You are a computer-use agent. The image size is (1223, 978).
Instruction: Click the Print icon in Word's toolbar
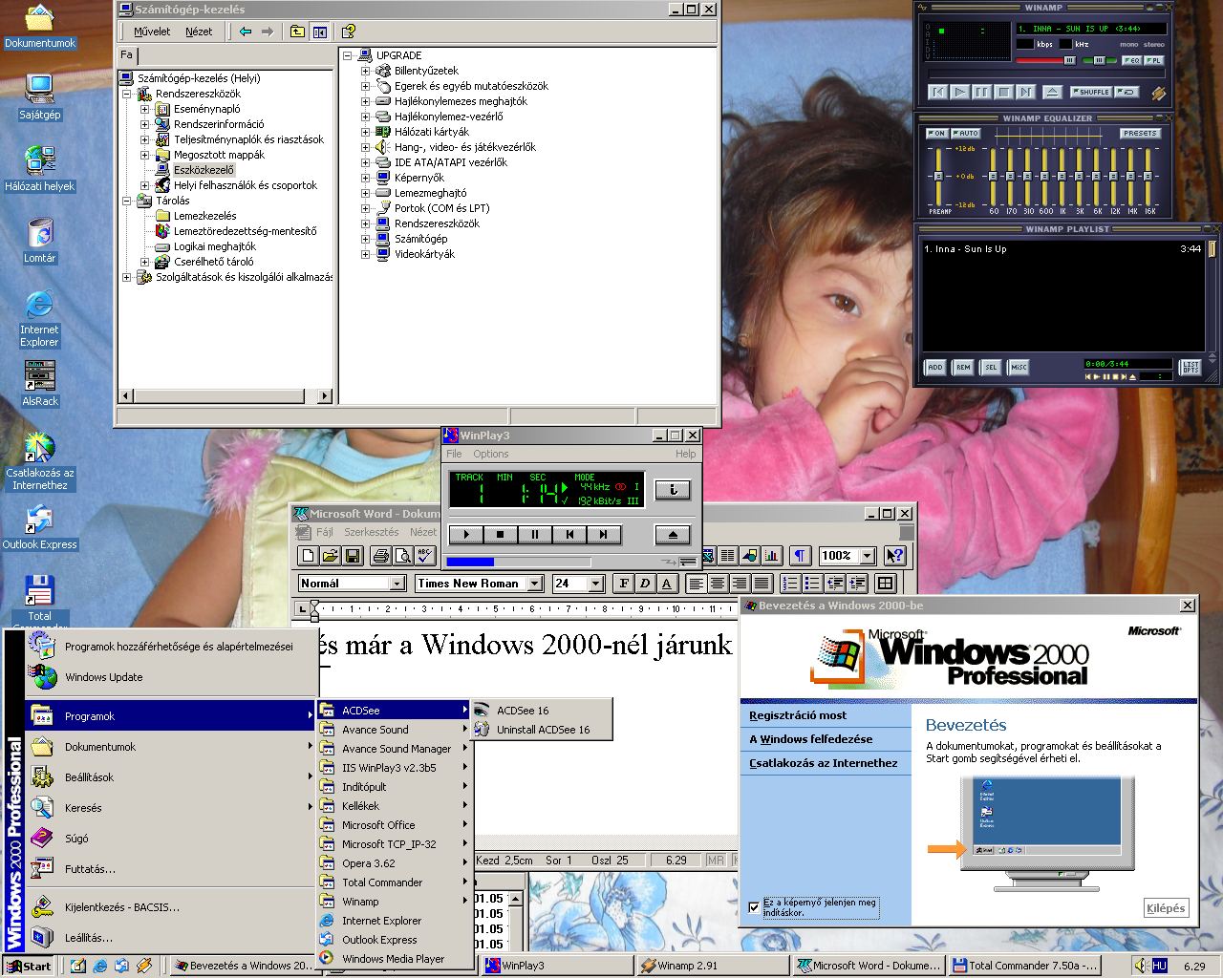381,556
